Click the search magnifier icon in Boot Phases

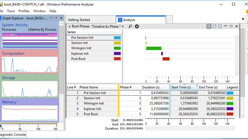(130, 26)
